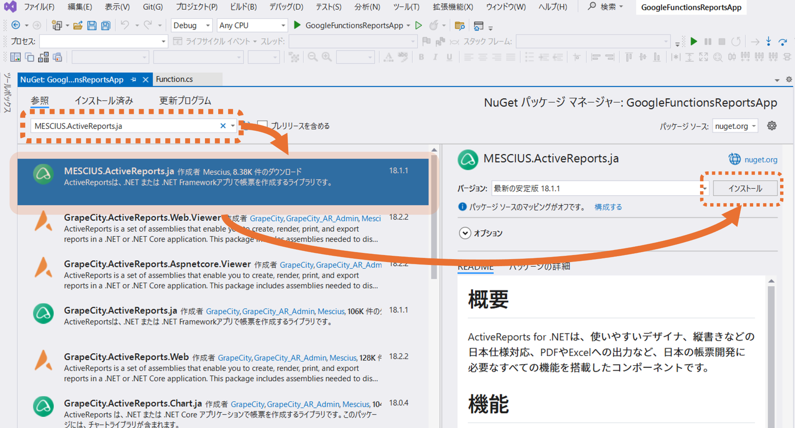Click the Visual Studio logo icon
Image resolution: width=795 pixels, height=428 pixels.
tap(10, 6)
